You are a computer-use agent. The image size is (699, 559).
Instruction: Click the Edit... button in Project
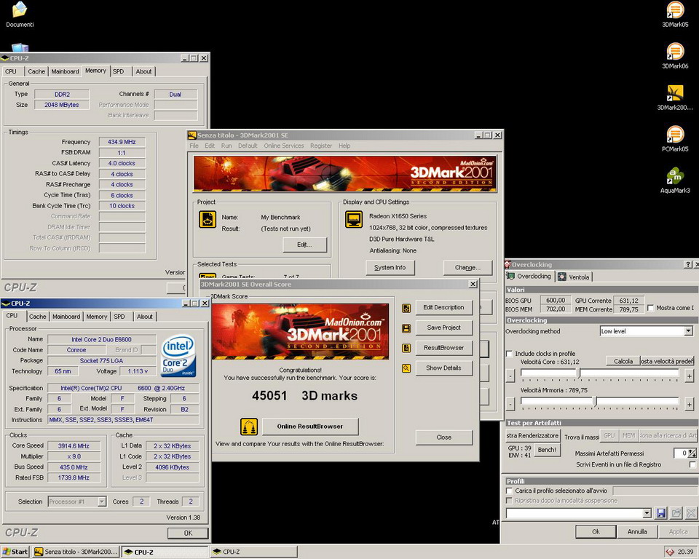[304, 245]
